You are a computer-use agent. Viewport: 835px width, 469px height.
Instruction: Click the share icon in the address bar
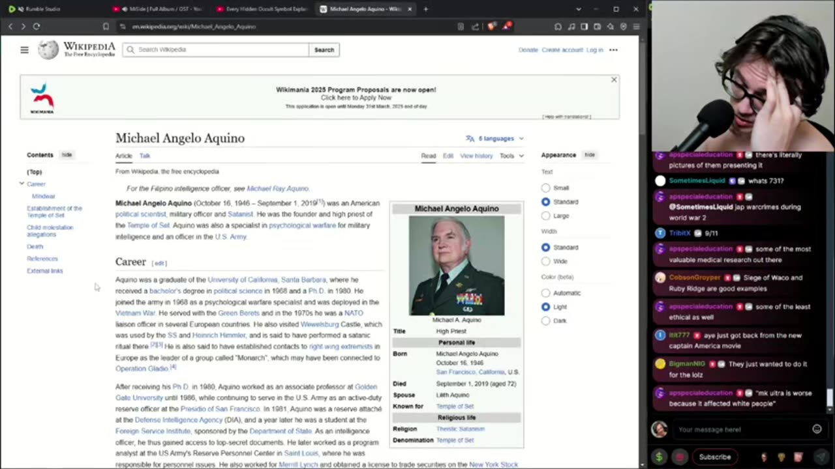(x=475, y=27)
